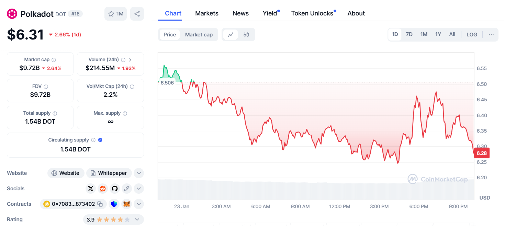Copy the contract address icon

(x=100, y=204)
